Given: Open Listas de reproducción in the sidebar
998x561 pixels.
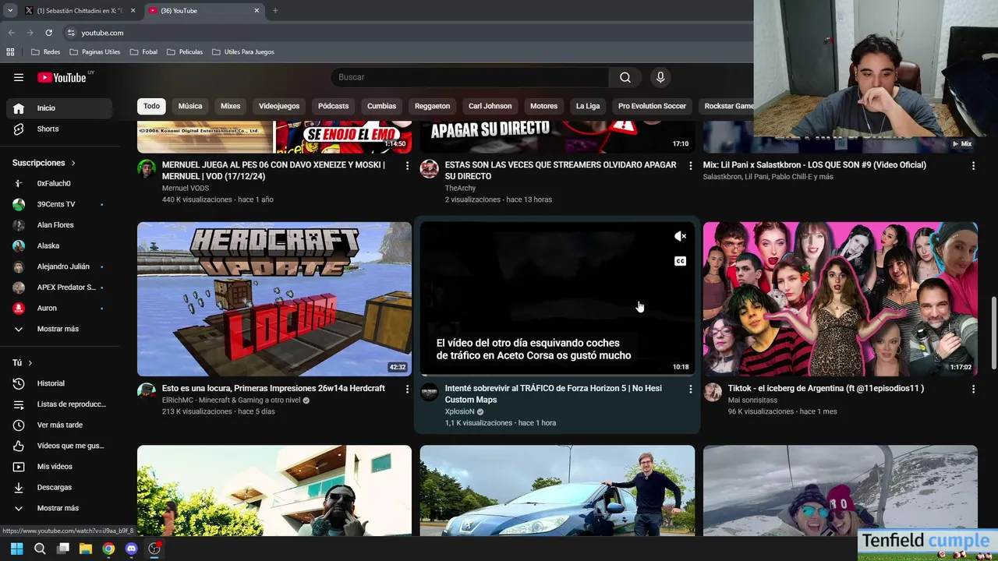Looking at the screenshot, I should point(59,404).
